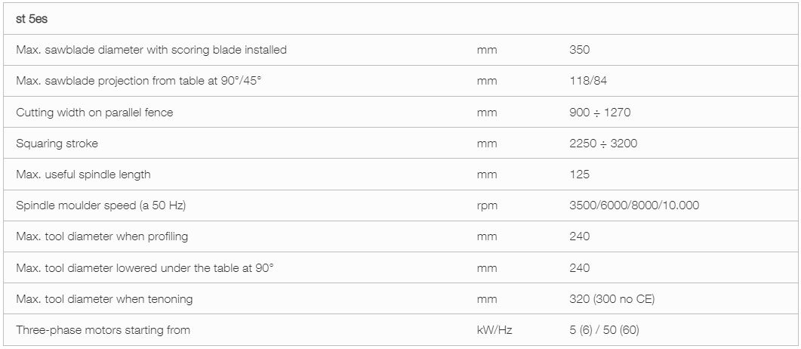Select the Max. sawblade diameter row label
Screen dimensions: 801x349
click(151, 50)
